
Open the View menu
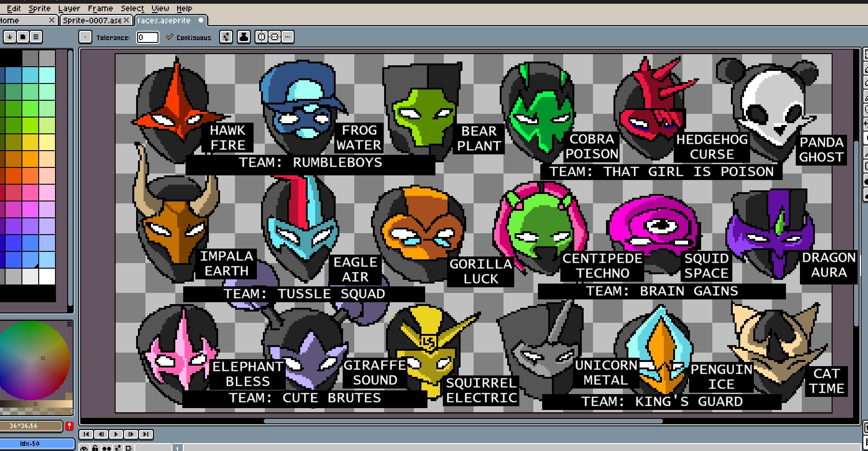160,8
